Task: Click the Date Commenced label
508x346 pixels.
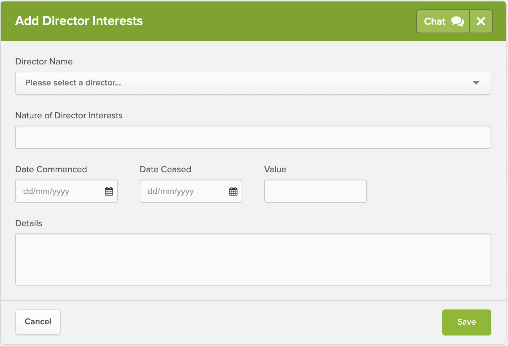Action: 51,169
